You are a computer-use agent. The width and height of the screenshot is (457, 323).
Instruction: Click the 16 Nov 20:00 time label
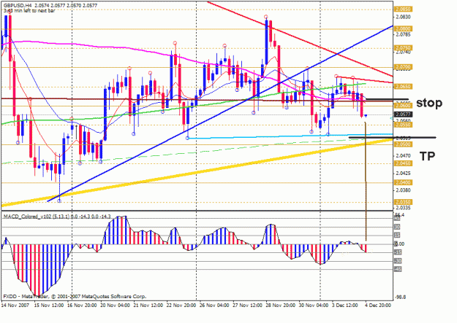tap(82, 306)
